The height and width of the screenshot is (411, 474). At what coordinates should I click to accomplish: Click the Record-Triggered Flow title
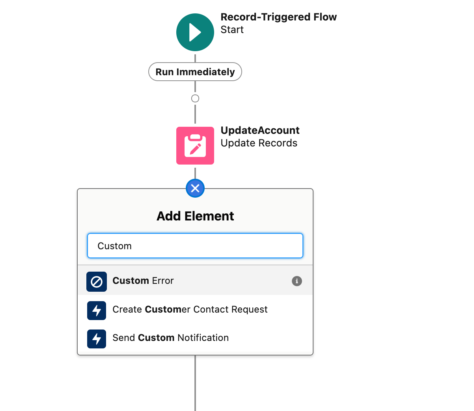[278, 17]
